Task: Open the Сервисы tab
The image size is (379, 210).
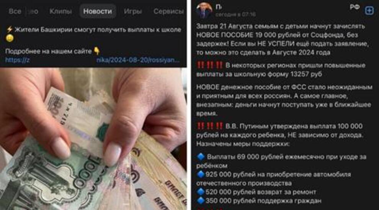Action: click(x=168, y=11)
